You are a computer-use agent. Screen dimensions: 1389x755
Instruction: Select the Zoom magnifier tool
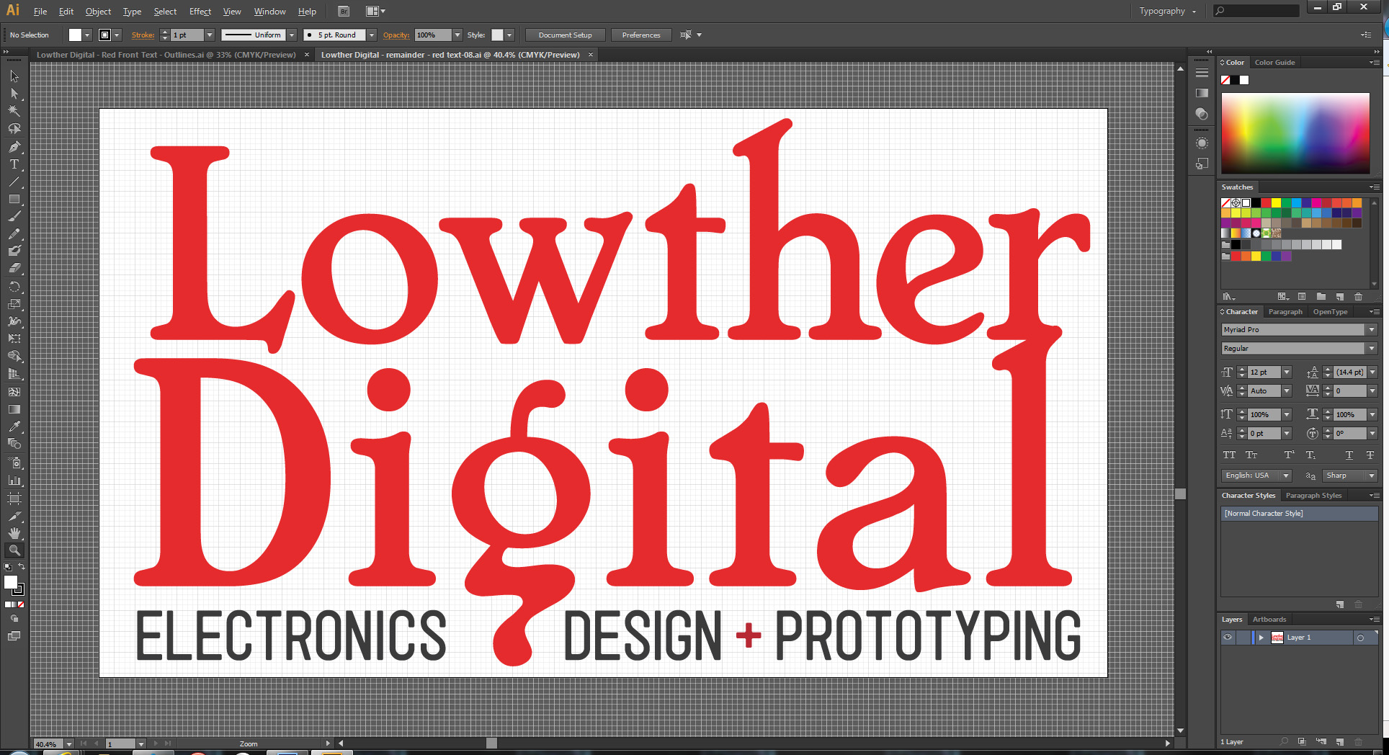point(14,550)
